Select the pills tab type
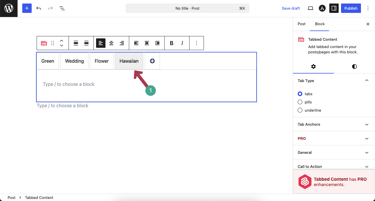The image size is (375, 201). [x=300, y=102]
